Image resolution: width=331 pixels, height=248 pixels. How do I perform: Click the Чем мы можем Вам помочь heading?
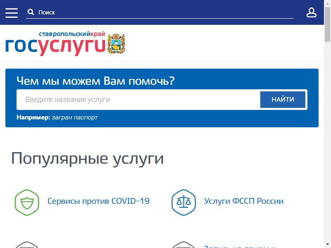(x=96, y=81)
